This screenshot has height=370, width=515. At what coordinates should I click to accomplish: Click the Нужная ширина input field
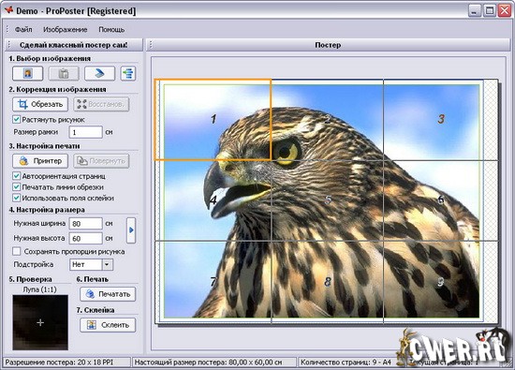[86, 224]
